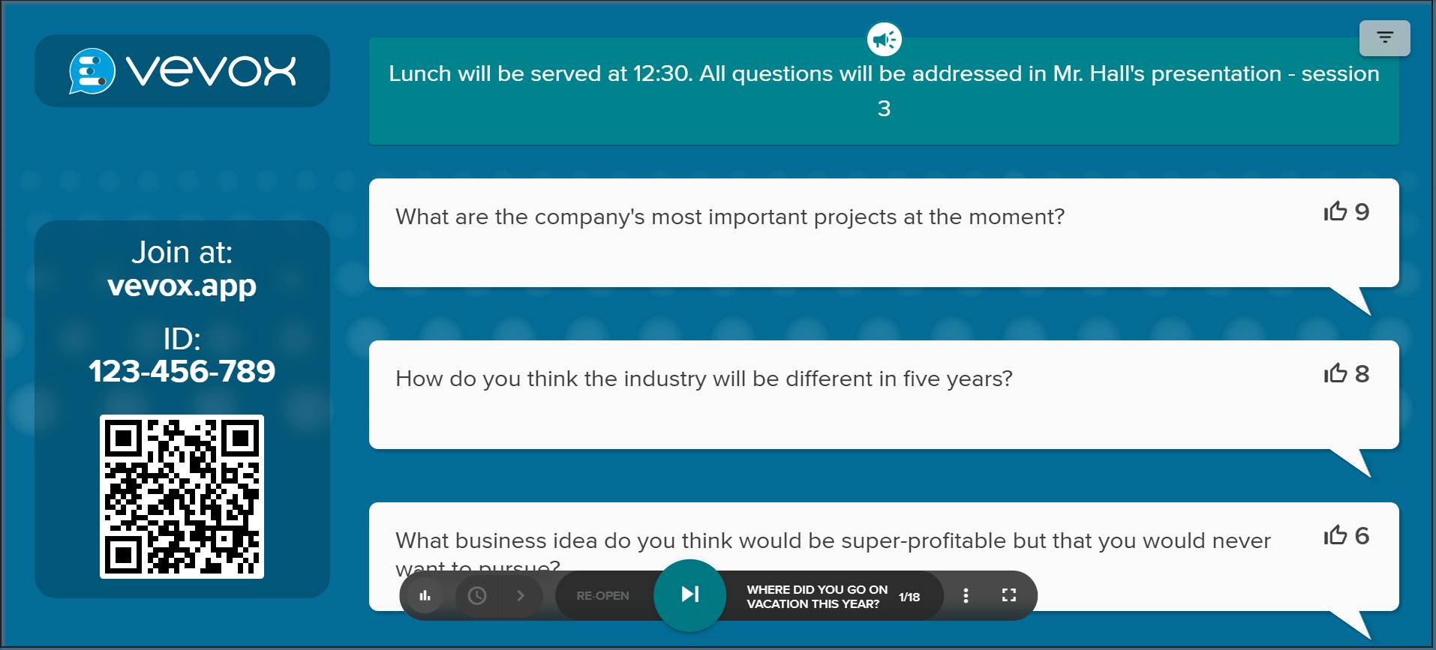Click the lunch announcement banner
This screenshot has width=1436, height=650.
pyautogui.click(x=884, y=91)
